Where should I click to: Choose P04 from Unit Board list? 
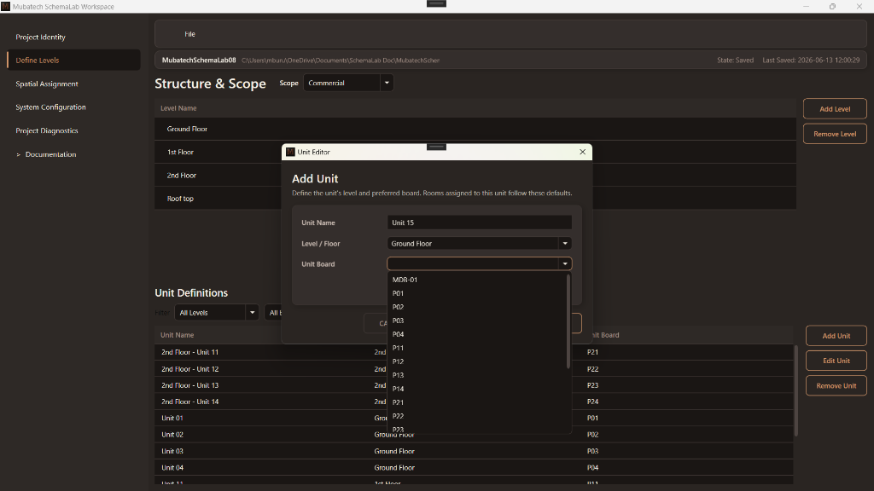[x=477, y=334]
